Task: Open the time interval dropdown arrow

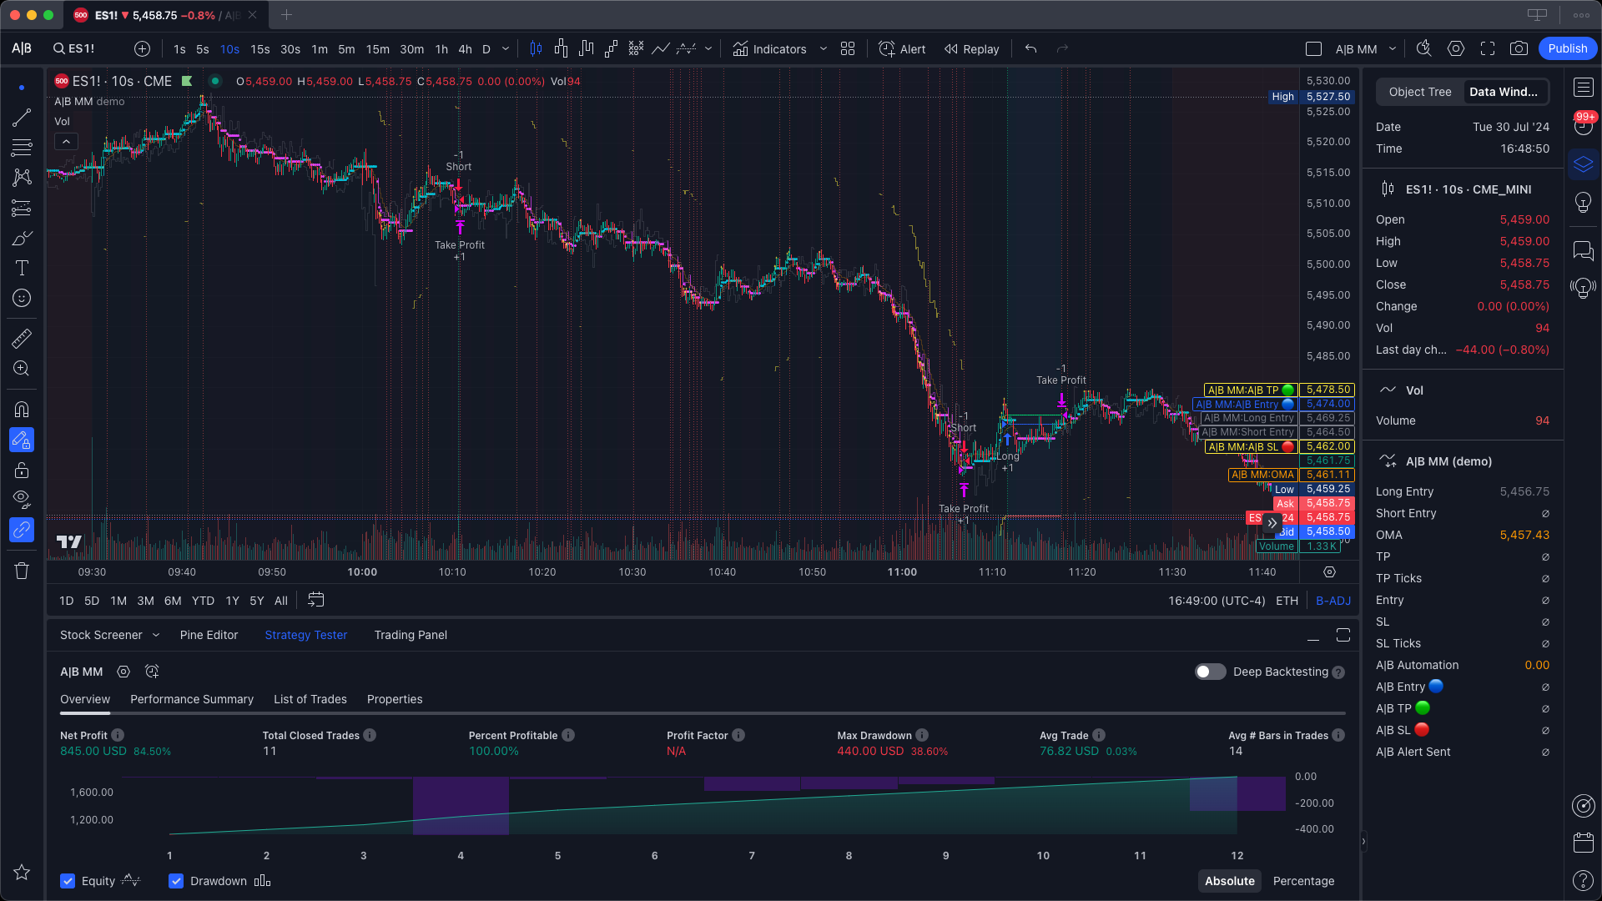Action: 506,49
